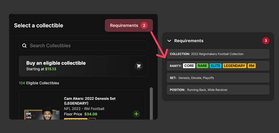Select the RARE rarity tag
Image resolution: width=279 pixels, height=133 pixels.
click(x=202, y=66)
